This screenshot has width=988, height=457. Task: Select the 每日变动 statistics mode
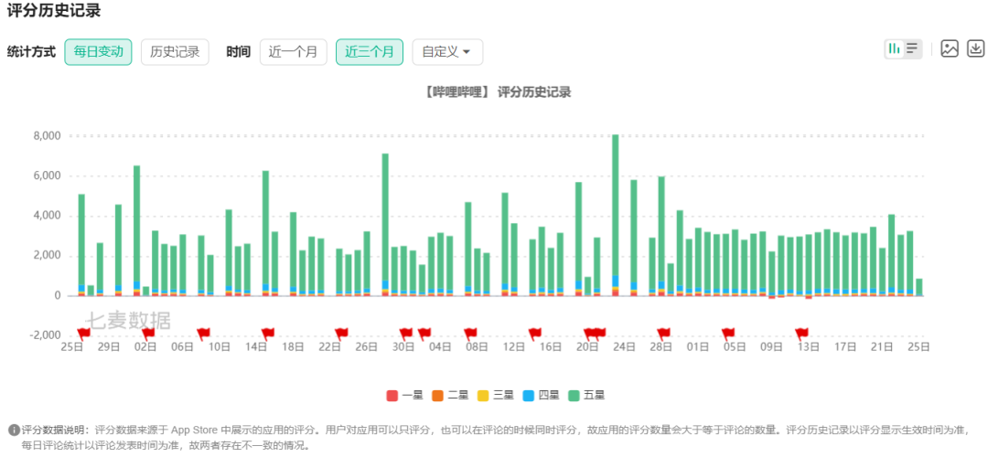click(98, 52)
